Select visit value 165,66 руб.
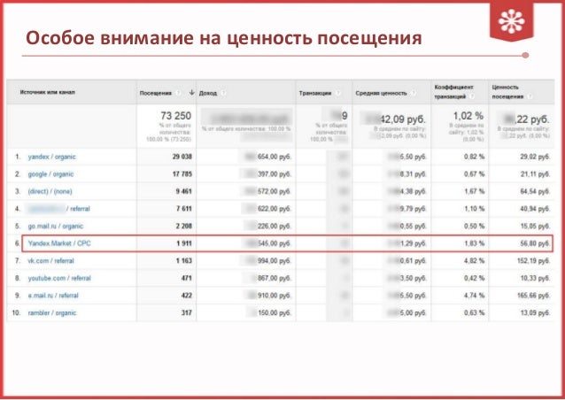The height and width of the screenshot is (400, 565). (533, 296)
